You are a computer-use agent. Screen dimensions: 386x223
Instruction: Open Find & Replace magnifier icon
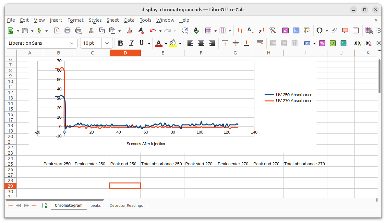pos(185,30)
